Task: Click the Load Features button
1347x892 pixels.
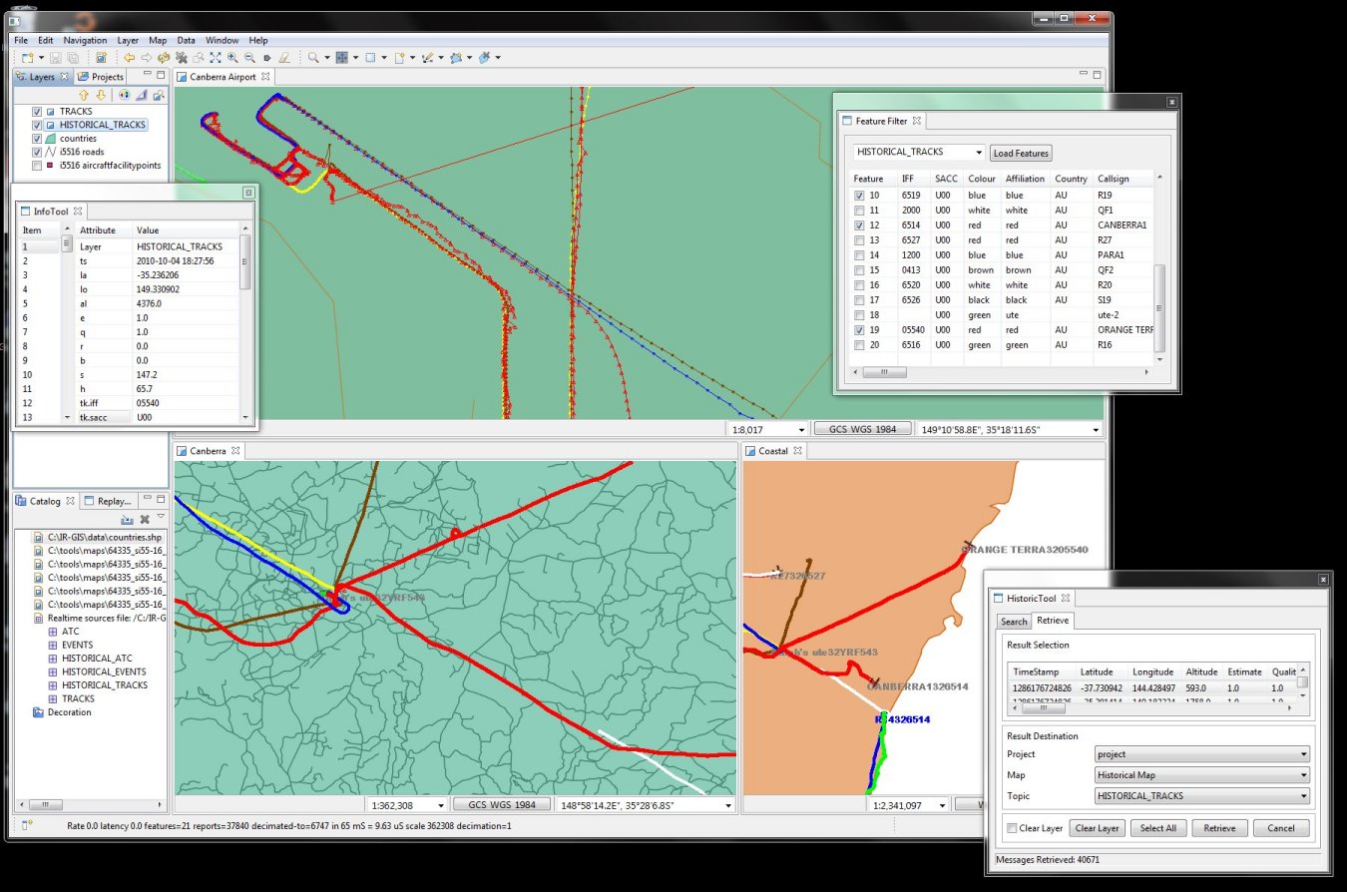Action: [1021, 154]
